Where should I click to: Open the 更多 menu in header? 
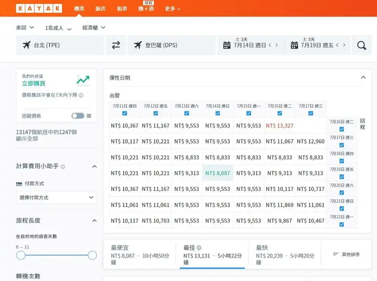[172, 9]
